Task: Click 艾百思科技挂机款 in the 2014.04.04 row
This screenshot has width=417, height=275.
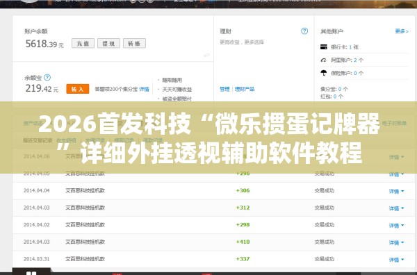Action: (85, 190)
